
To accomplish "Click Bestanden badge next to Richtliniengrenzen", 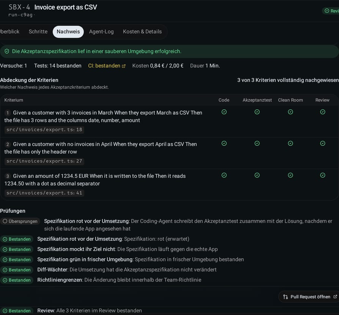I will 17,280.
